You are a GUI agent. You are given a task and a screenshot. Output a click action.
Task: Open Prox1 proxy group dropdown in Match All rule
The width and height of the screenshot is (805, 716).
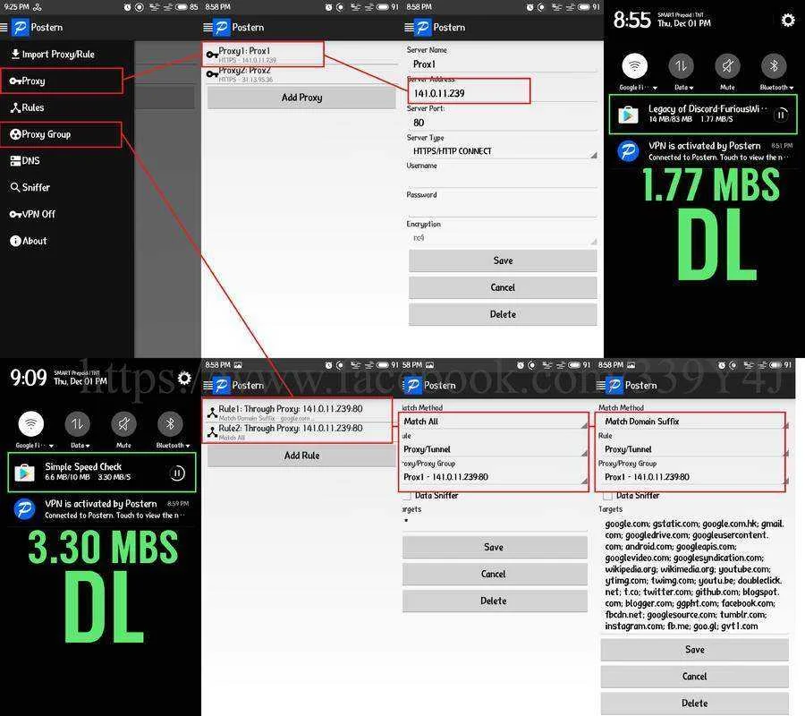click(x=495, y=477)
